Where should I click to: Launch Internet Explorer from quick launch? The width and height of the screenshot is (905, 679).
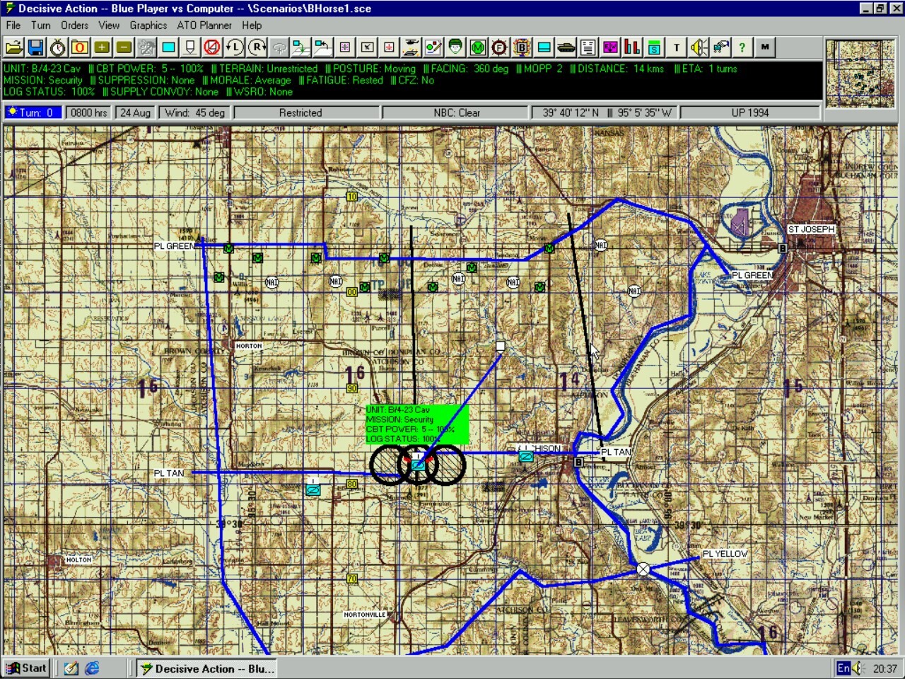point(92,668)
